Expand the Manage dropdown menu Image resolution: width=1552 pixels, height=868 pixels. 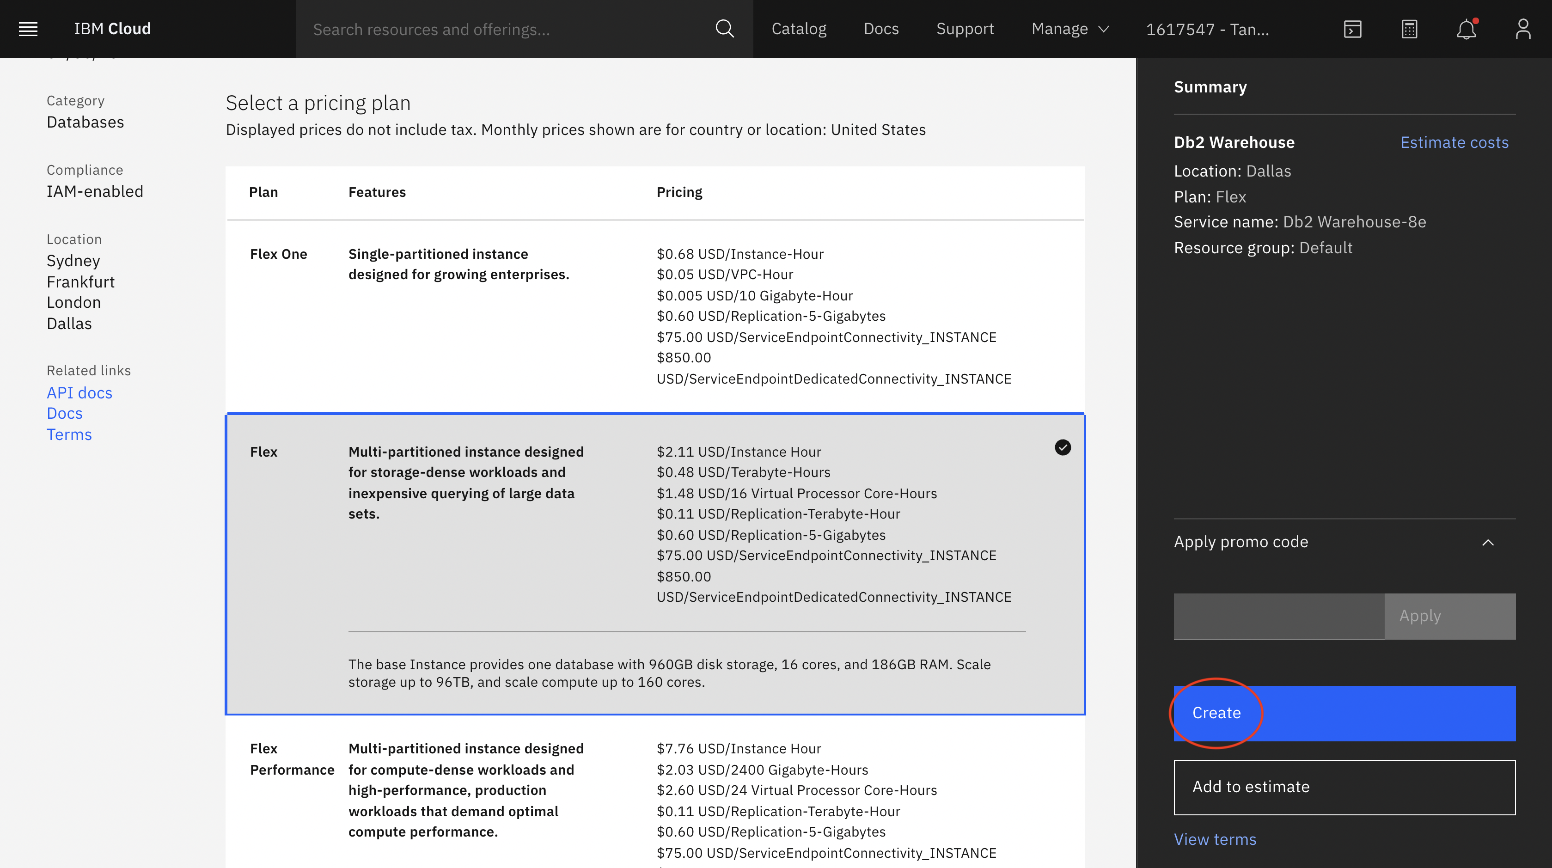[x=1070, y=29]
